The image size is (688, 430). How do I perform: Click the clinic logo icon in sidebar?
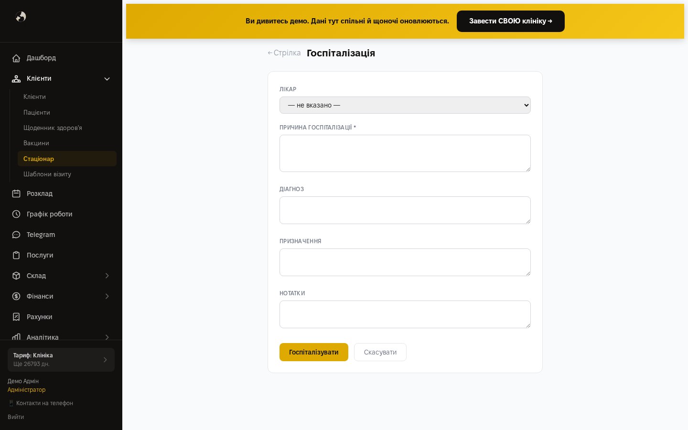click(x=21, y=17)
